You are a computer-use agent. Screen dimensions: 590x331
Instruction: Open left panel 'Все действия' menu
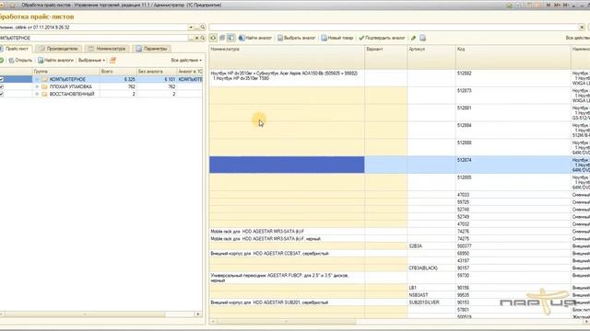[186, 60]
